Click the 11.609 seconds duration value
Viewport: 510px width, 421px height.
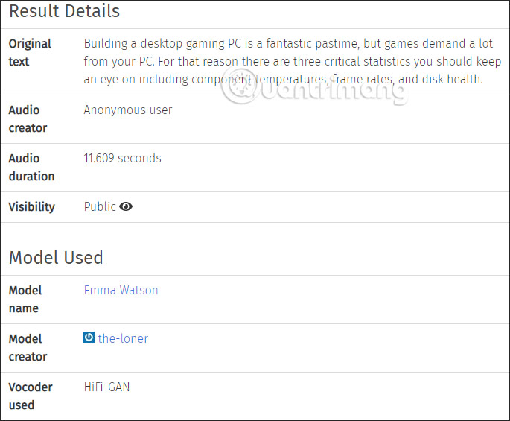point(122,158)
